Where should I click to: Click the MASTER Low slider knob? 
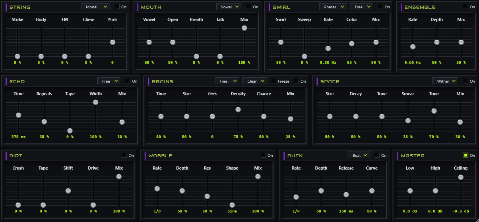click(x=410, y=191)
